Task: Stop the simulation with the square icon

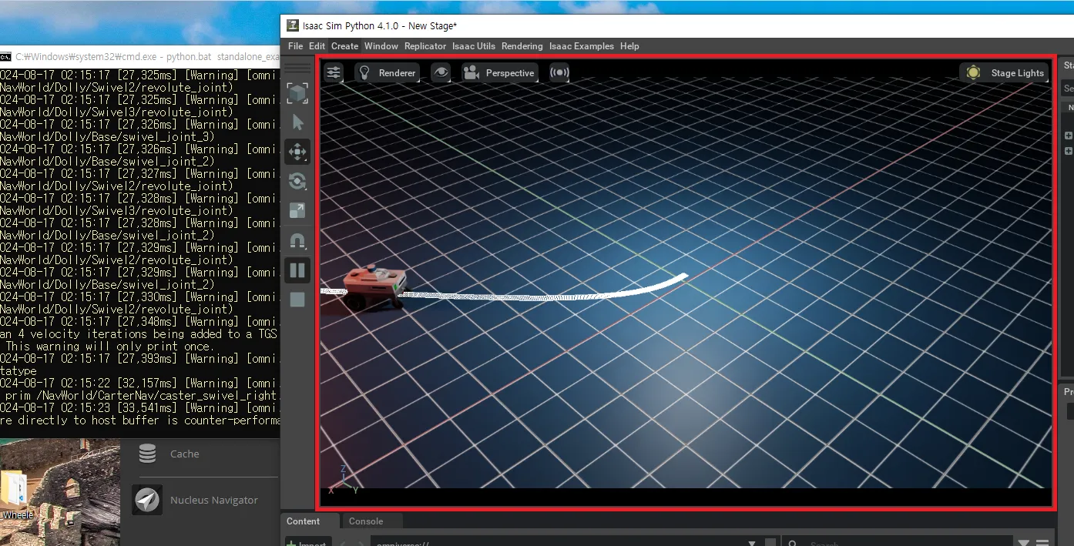Action: pyautogui.click(x=297, y=300)
